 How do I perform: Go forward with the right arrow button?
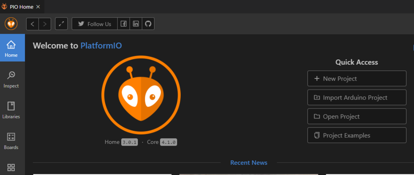click(x=45, y=24)
